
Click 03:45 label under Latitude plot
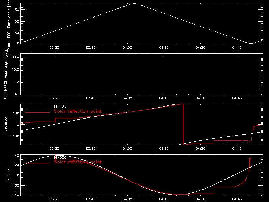tap(91, 199)
